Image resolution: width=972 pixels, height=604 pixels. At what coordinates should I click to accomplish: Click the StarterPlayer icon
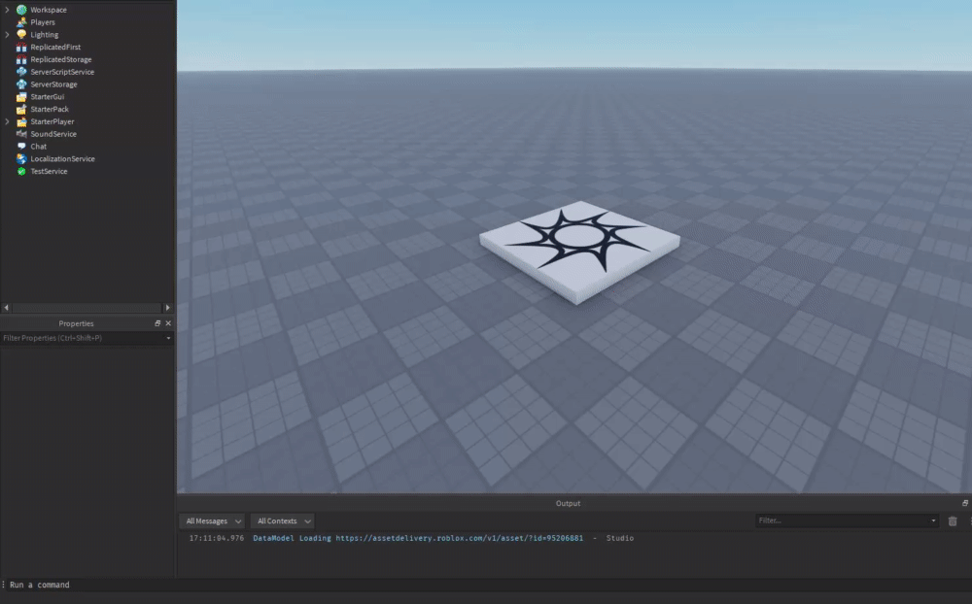pyautogui.click(x=21, y=121)
